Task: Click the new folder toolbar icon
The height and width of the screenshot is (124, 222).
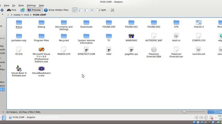Action: click(22, 10)
